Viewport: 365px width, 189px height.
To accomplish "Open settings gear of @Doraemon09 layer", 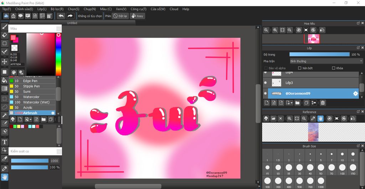I will 355,93.
